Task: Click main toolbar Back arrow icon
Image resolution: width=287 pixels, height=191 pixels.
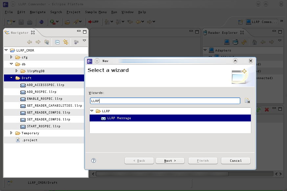Action: pyautogui.click(x=138, y=22)
